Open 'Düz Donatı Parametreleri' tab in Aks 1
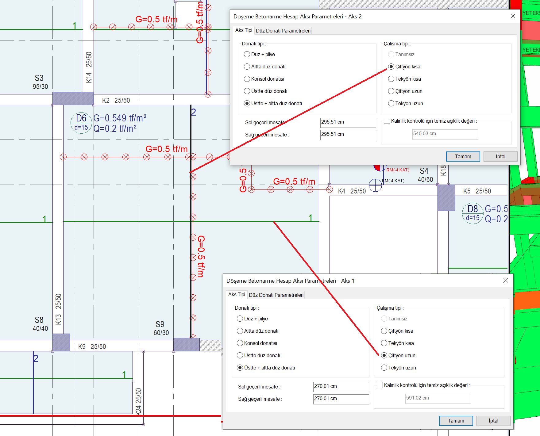Image resolution: width=540 pixels, height=436 pixels. coord(276,295)
